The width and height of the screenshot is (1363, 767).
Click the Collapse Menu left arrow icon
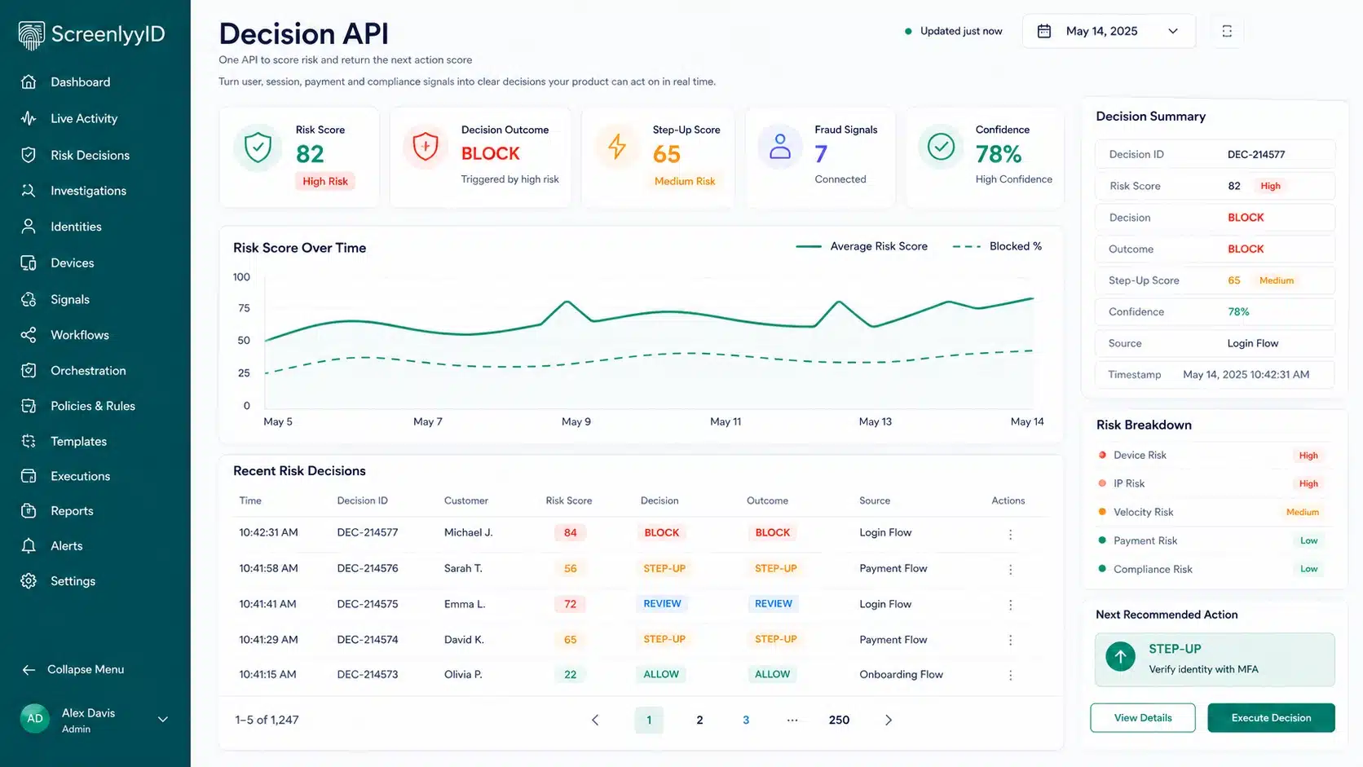tap(29, 670)
